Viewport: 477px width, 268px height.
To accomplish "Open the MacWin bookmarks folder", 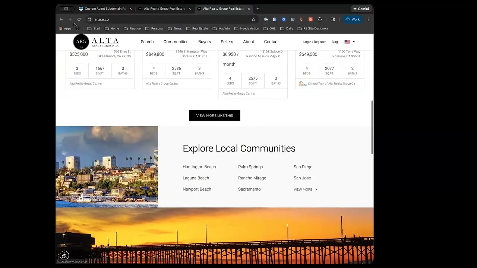I will 221,28.
